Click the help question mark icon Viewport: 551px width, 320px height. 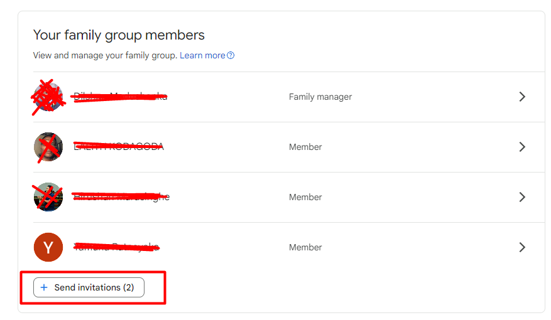tap(231, 55)
